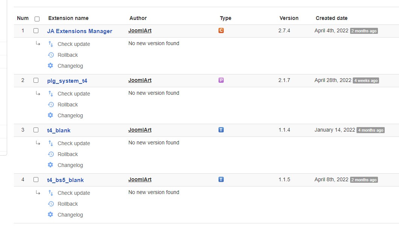Click the Rollback clock icon under plg_system_t4
The height and width of the screenshot is (226, 399).
pyautogui.click(x=51, y=105)
